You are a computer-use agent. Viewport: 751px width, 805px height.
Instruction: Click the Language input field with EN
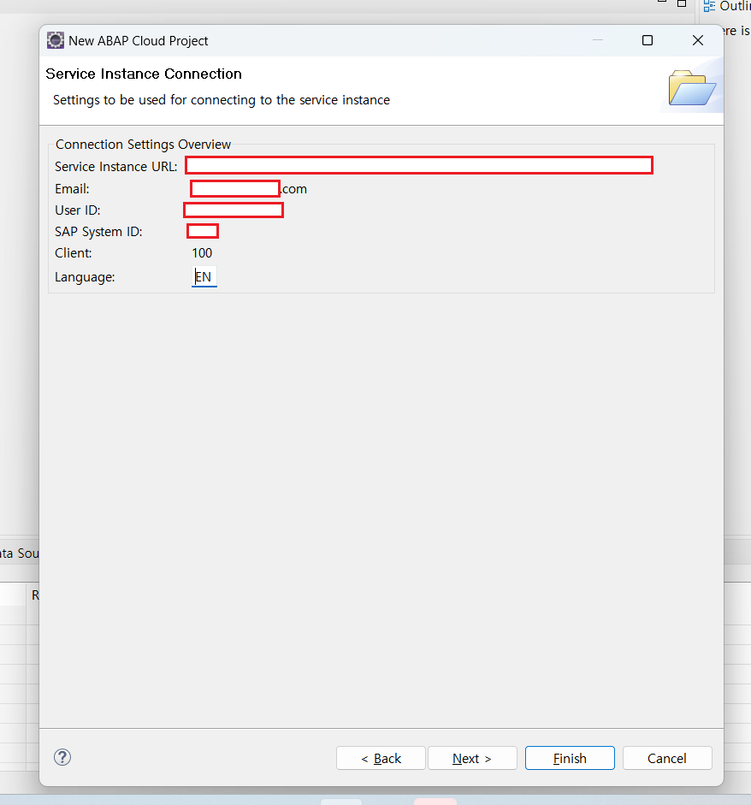click(x=204, y=276)
